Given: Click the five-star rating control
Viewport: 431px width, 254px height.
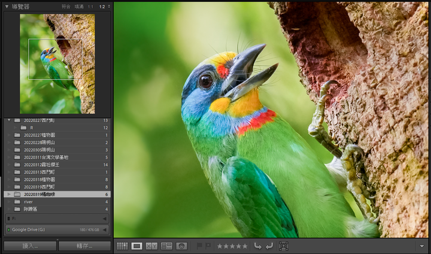Looking at the screenshot, I should coord(232,246).
